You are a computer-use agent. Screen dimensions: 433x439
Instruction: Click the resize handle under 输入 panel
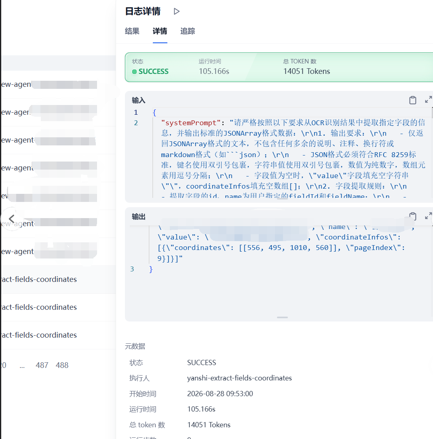(282, 199)
